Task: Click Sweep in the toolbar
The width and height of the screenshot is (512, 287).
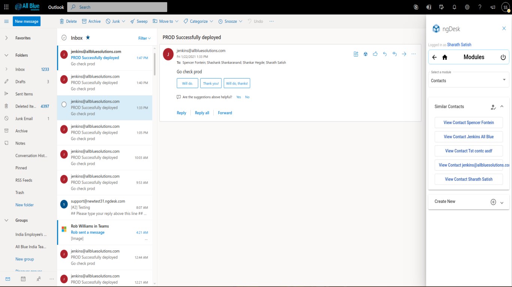Action: pos(139,21)
